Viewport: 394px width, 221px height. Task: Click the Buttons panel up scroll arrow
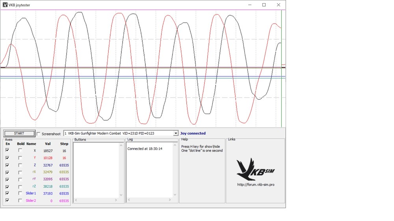[x=121, y=145]
